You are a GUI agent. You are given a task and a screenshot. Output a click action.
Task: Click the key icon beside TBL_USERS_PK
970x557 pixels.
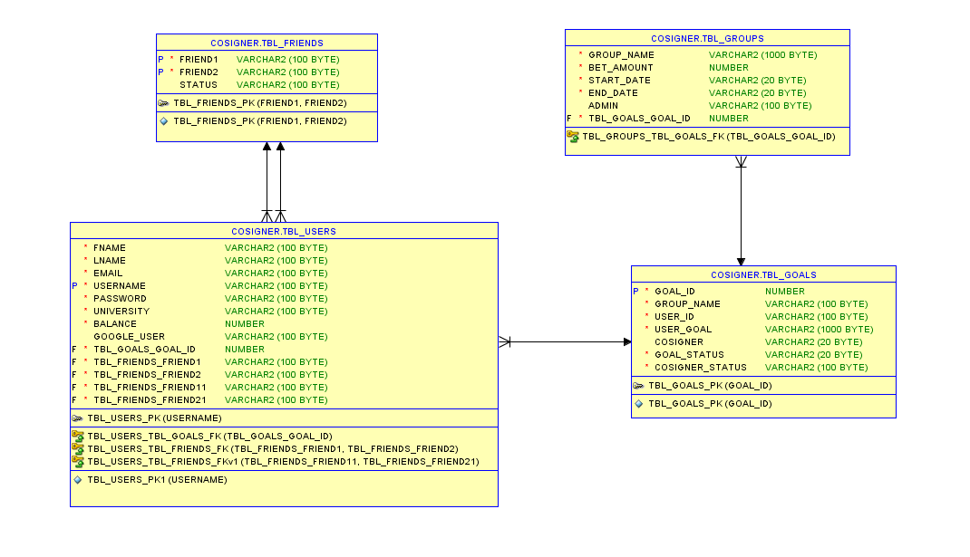(x=77, y=418)
